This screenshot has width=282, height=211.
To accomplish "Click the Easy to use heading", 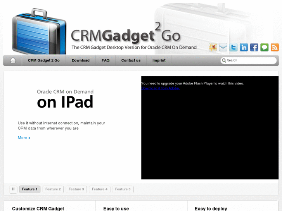I will (x=116, y=209).
